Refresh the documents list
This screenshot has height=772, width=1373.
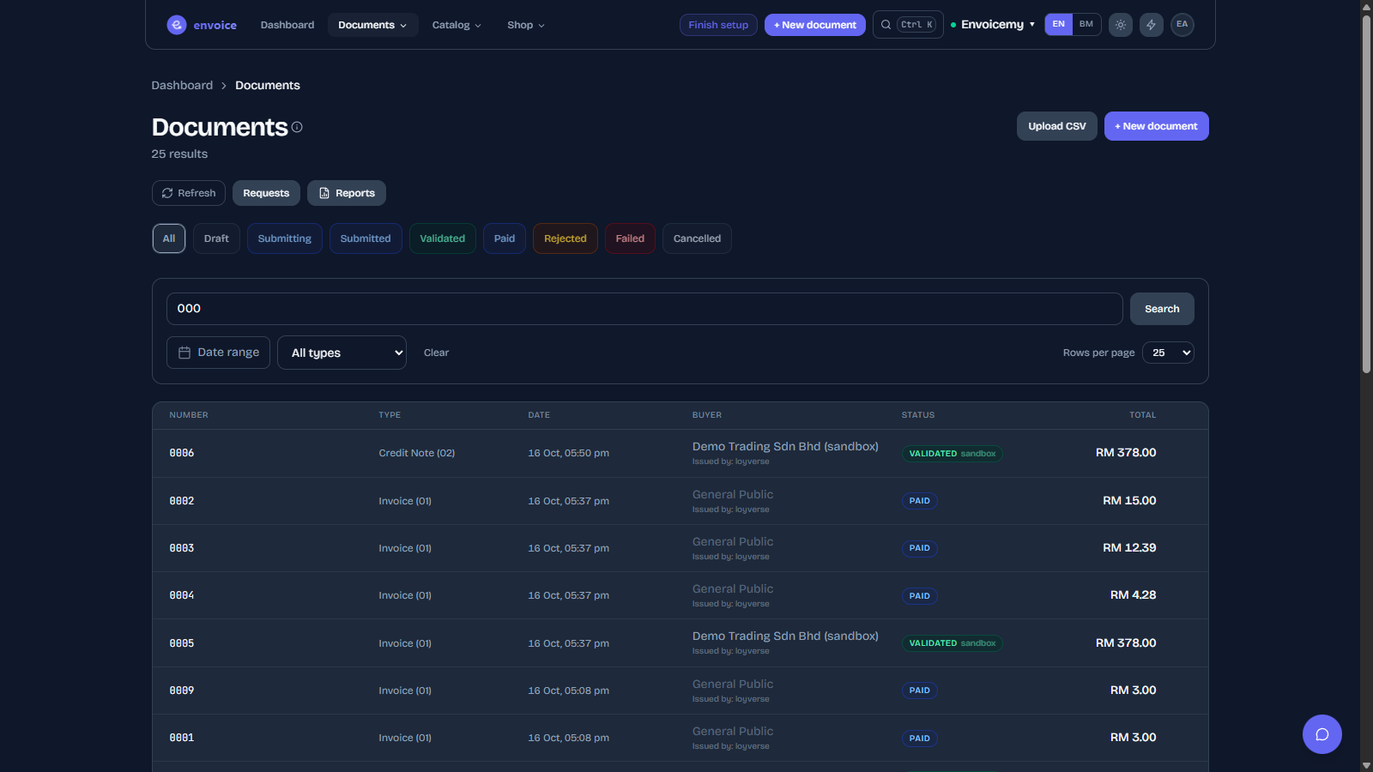pyautogui.click(x=189, y=193)
